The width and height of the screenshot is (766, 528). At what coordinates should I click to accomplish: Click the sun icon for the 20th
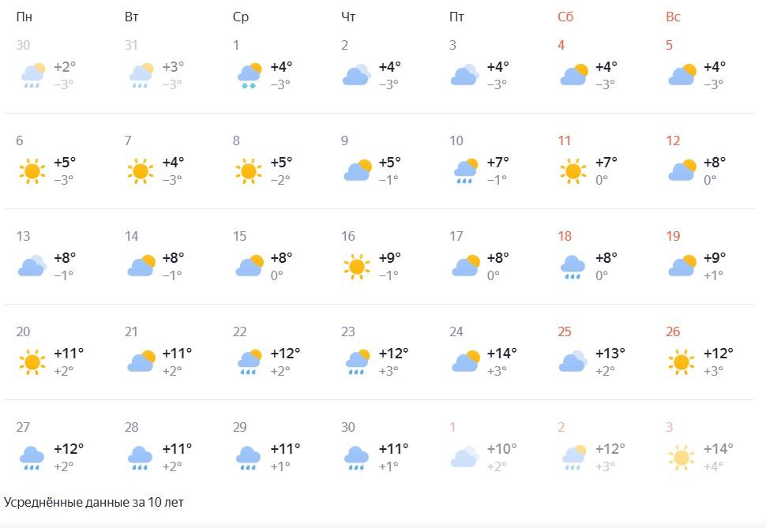[32, 361]
